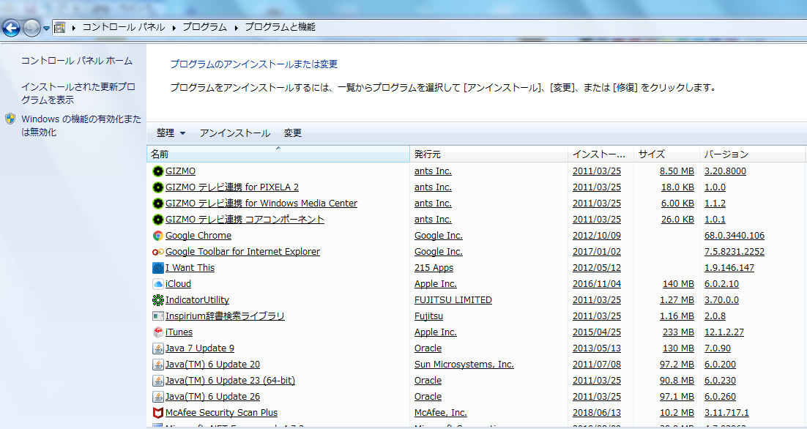Screen dimensions: 807x429
Task: Click the Google Toolbar for Internet Explorer icon
Action: [x=158, y=252]
